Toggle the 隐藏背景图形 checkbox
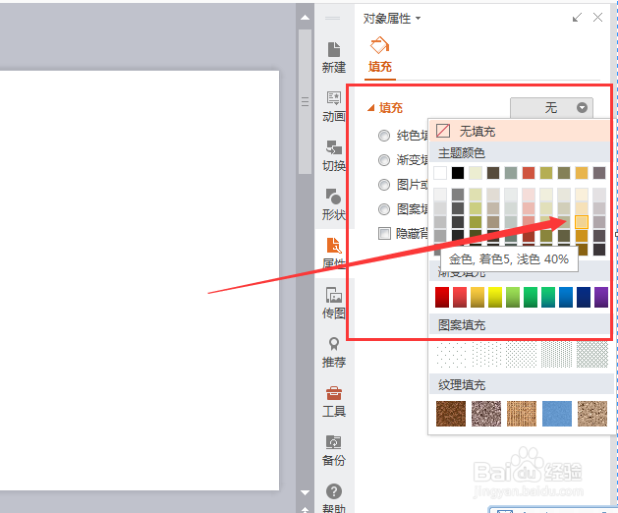Viewport: 618px width, 513px height. 384,234
